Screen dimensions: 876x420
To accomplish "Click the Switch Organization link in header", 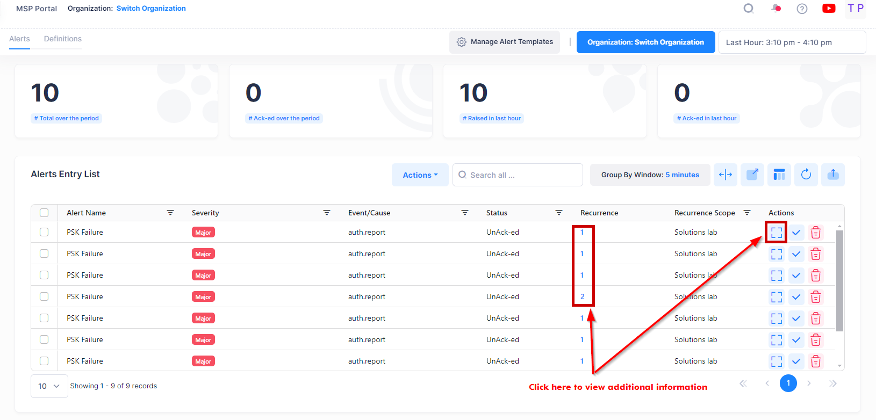I will [x=151, y=9].
